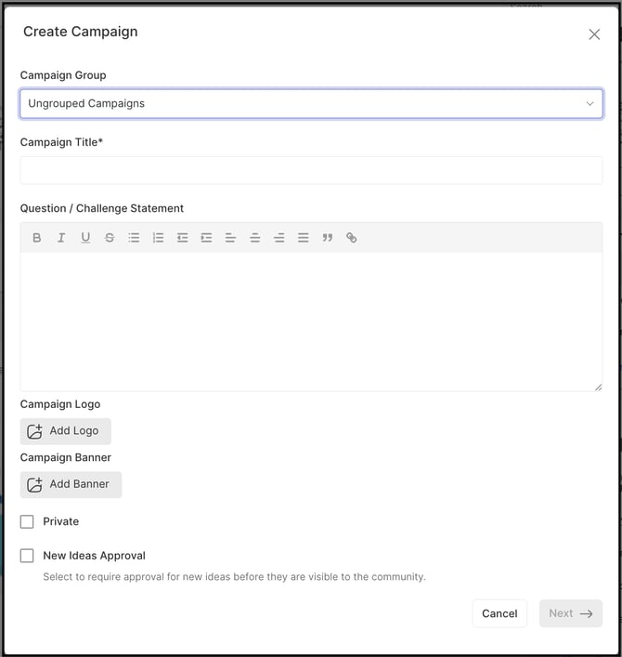622x657 pixels.
Task: Click the Campaign Title input field
Action: click(x=311, y=170)
